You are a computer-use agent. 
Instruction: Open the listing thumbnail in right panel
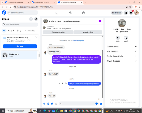click(x=122, y=23)
